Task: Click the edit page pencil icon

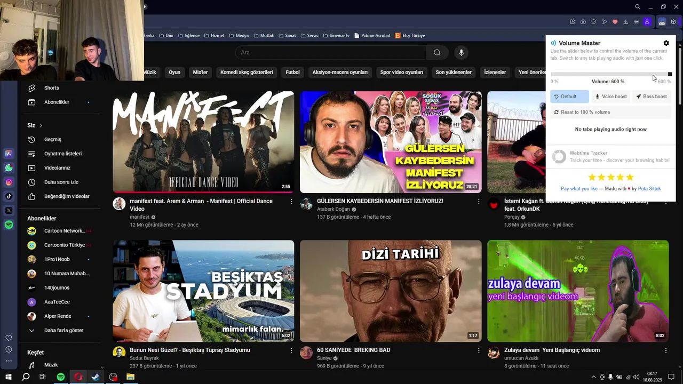Action: coord(572,22)
